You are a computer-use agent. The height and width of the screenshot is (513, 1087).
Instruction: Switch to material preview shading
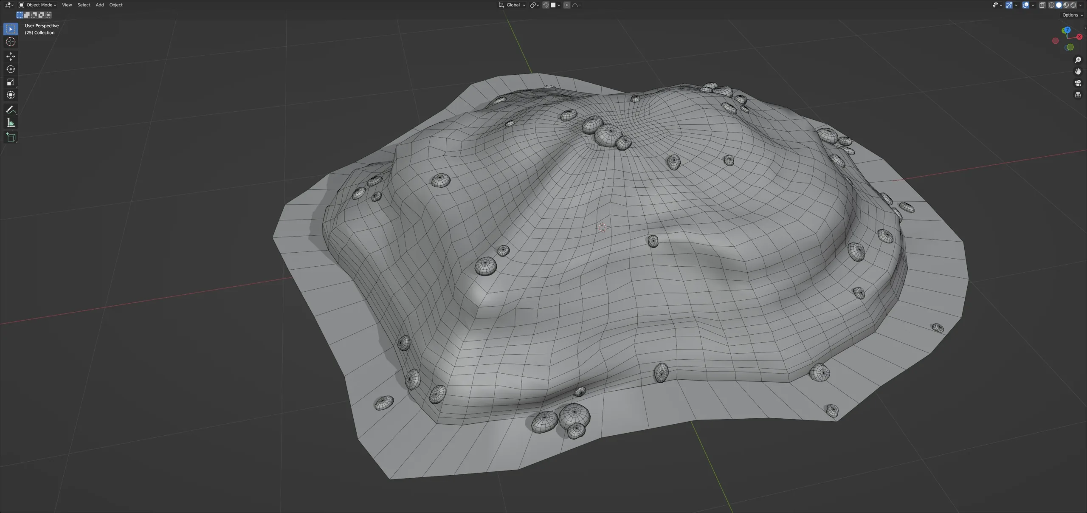pyautogui.click(x=1066, y=5)
